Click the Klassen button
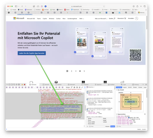153x138 pixels. pos(107,126)
